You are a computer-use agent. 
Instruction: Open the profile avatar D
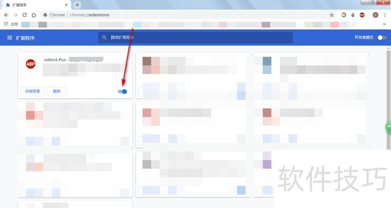pos(375,15)
